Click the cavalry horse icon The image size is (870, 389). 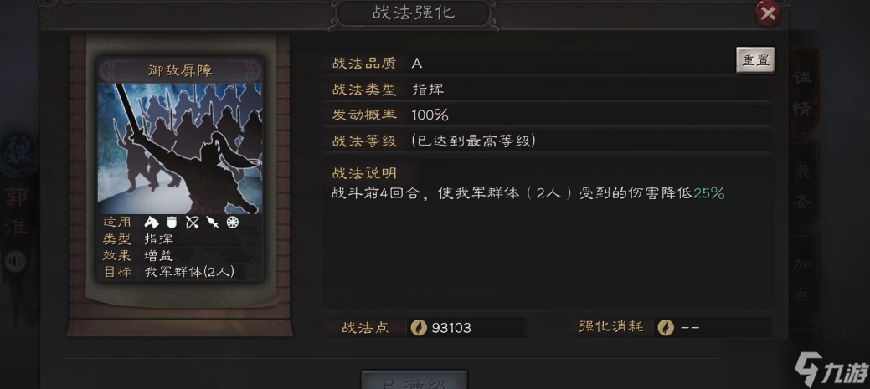(x=152, y=223)
